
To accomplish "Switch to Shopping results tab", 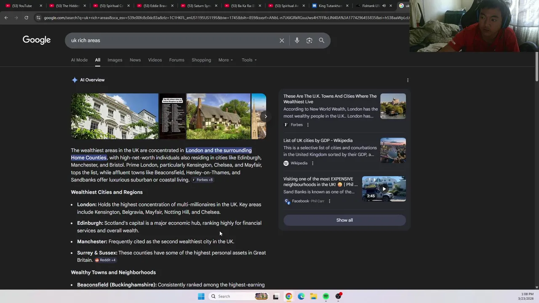I will point(201,60).
